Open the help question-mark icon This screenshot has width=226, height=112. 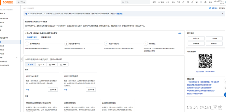[205, 2]
